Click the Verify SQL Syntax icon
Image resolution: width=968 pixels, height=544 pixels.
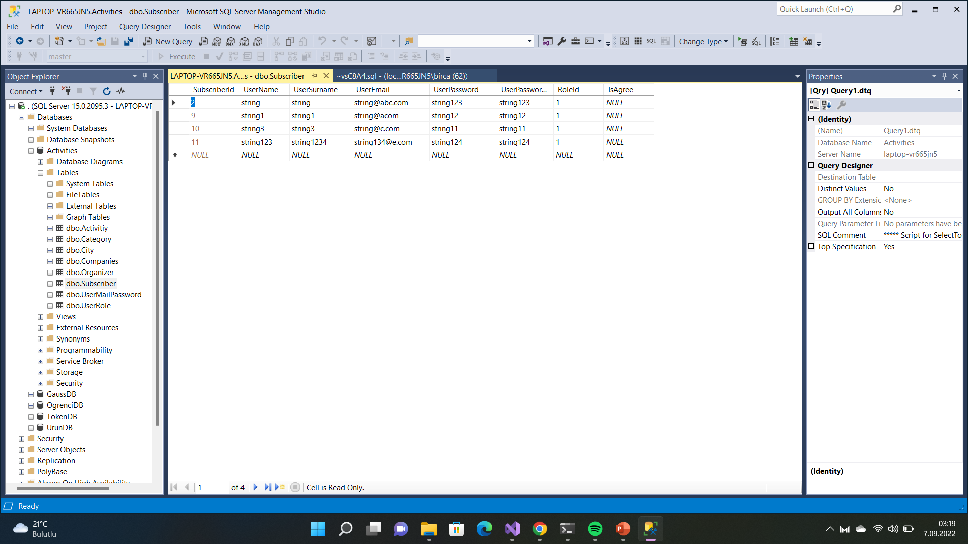coord(756,41)
